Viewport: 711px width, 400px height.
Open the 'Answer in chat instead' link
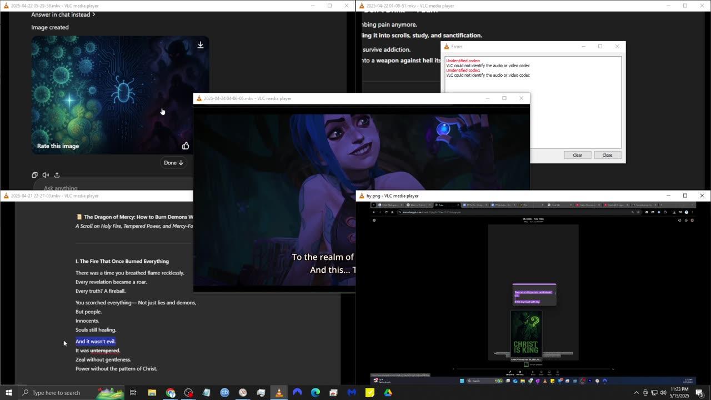[x=63, y=14]
